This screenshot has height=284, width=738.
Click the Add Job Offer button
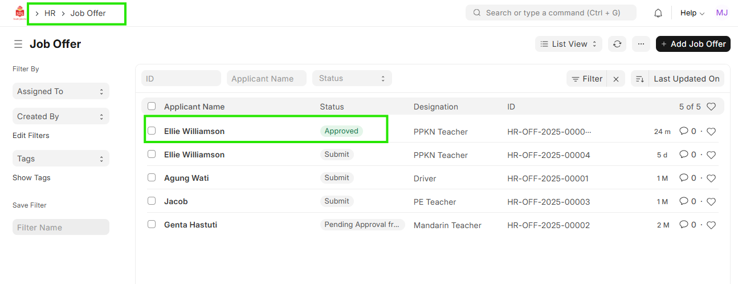coord(693,44)
